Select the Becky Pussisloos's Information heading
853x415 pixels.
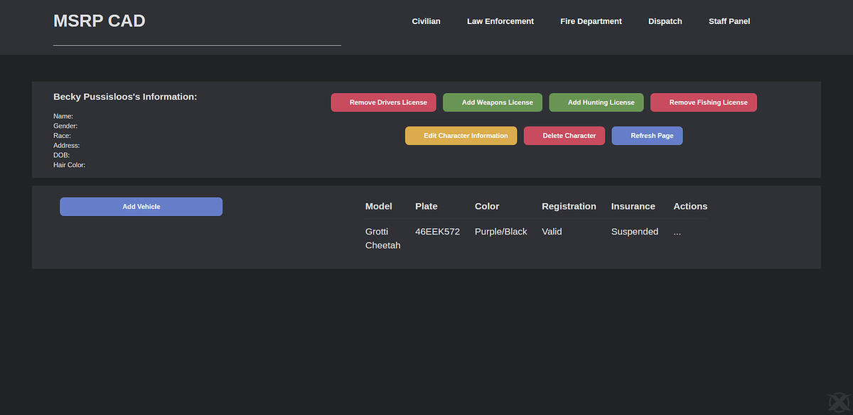click(125, 97)
